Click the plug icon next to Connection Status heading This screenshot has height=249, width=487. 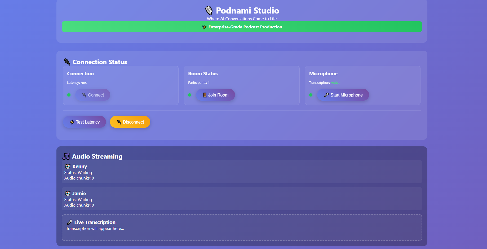[67, 62]
